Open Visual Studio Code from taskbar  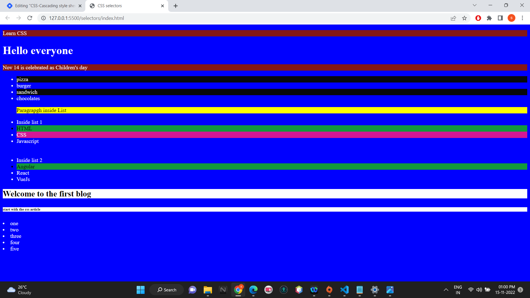point(344,290)
